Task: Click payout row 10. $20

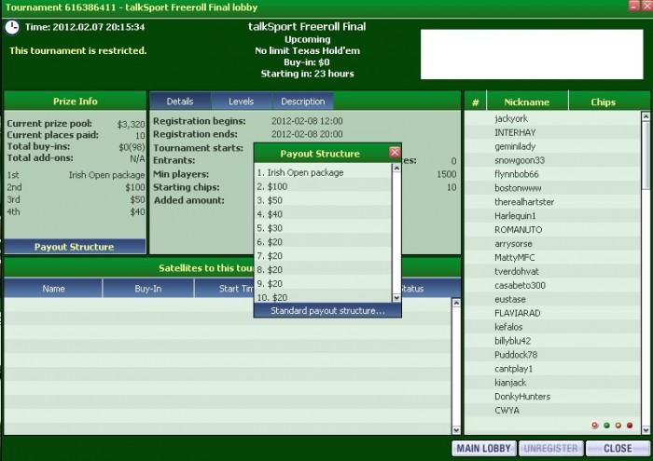Action: 323,297
